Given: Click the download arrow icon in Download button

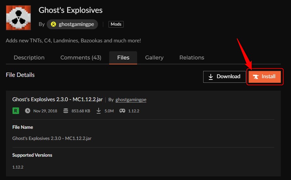Looking at the screenshot, I should click(211, 77).
